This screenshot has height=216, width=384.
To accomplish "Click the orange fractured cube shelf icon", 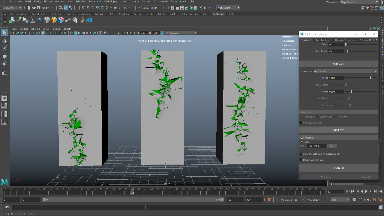I will pos(54,20).
